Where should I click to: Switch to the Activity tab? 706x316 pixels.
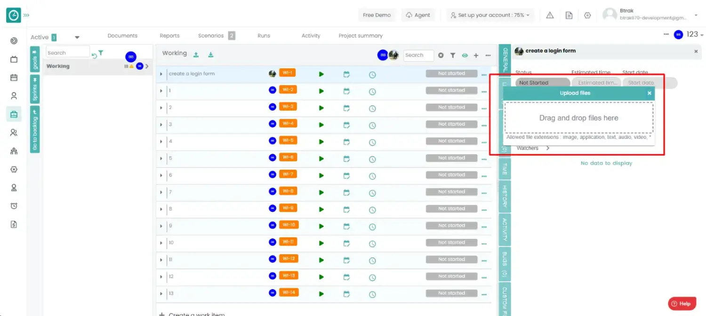point(311,36)
